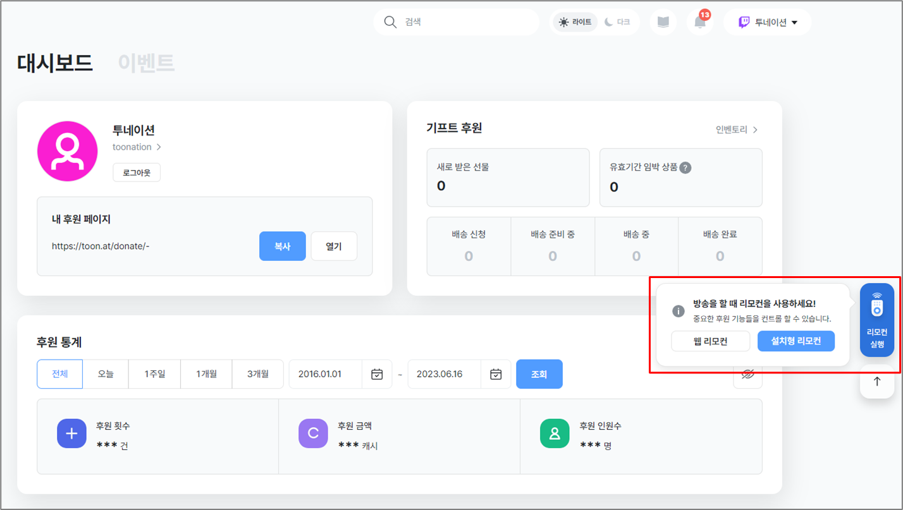Open the guide book icon

[x=663, y=22]
